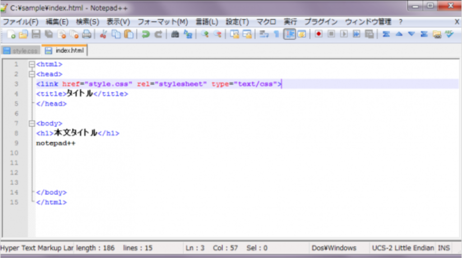Collapse the <body> fold marker

tap(32, 124)
